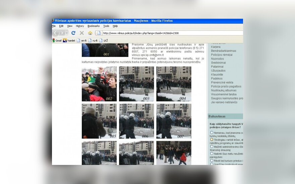Open photo thumbnail 007
The image size is (295, 184).
[174, 121]
